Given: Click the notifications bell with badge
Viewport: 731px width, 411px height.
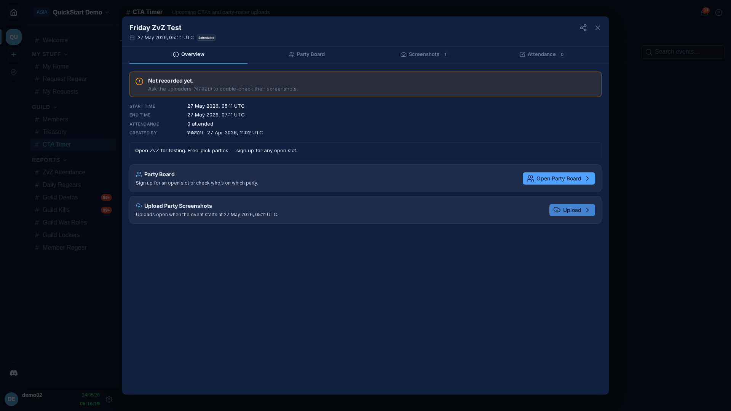Looking at the screenshot, I should tap(704, 13).
